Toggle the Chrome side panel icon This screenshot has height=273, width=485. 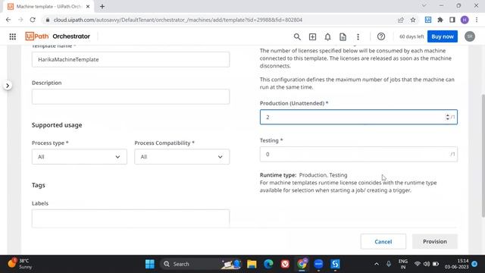(x=452, y=20)
